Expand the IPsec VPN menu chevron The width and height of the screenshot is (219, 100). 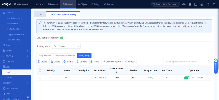point(28,61)
